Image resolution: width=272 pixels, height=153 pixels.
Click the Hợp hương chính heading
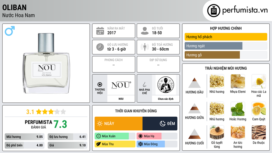click(226, 28)
